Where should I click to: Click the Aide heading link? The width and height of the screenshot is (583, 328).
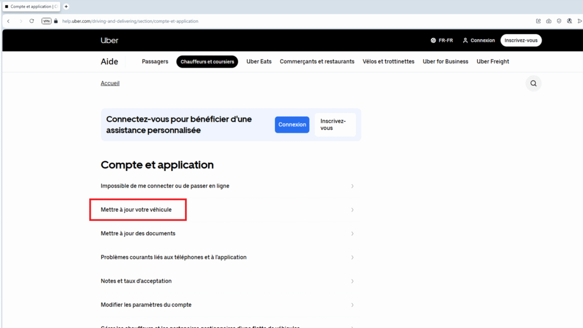pos(109,61)
